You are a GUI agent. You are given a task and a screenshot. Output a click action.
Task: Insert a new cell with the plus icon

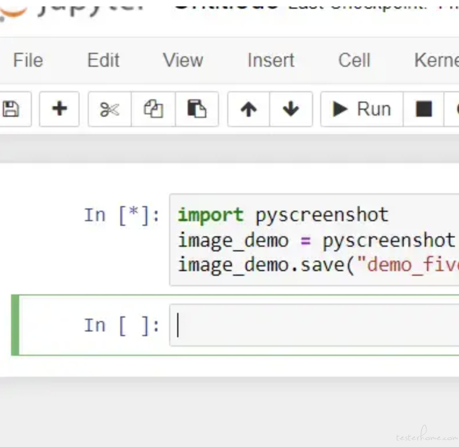[x=59, y=109]
